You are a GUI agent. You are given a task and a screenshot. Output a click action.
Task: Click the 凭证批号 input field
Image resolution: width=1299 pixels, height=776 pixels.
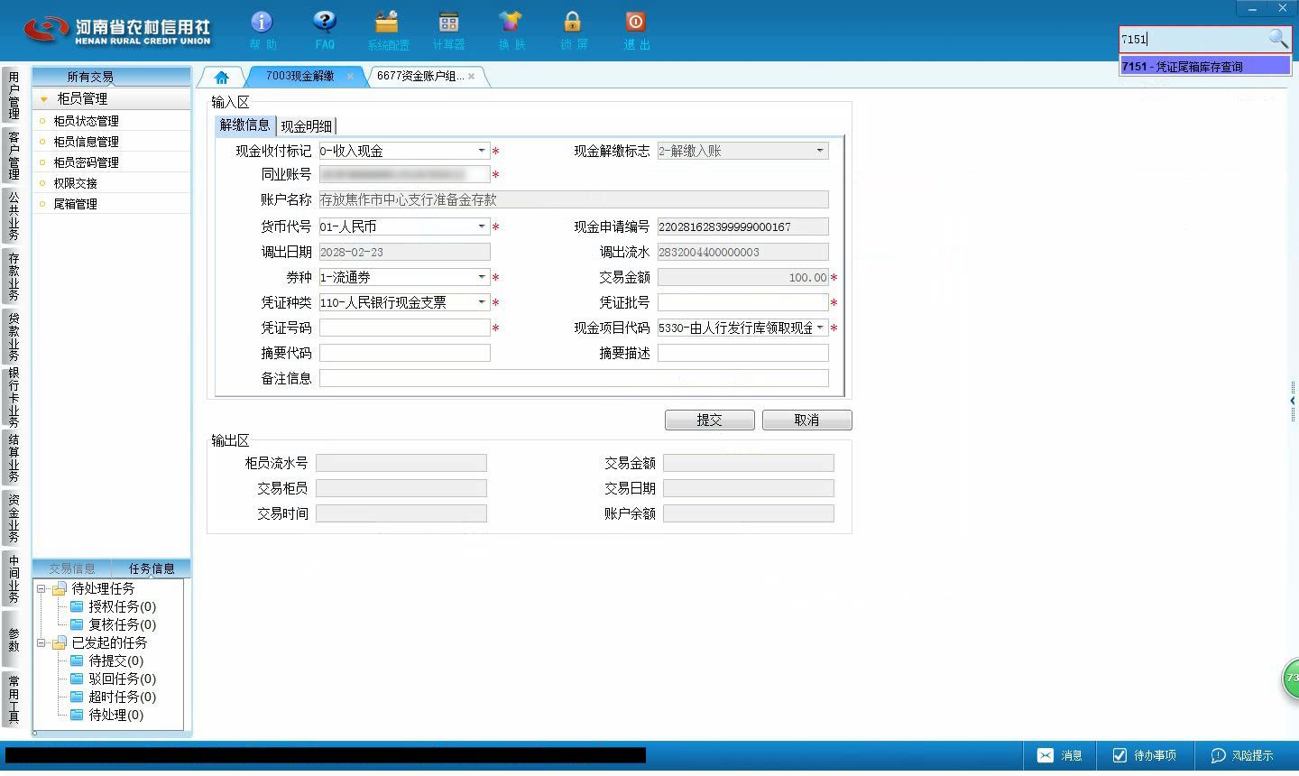tap(742, 302)
